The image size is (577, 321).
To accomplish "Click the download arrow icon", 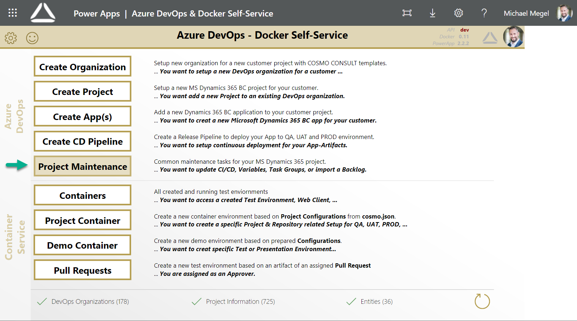I will coord(433,13).
